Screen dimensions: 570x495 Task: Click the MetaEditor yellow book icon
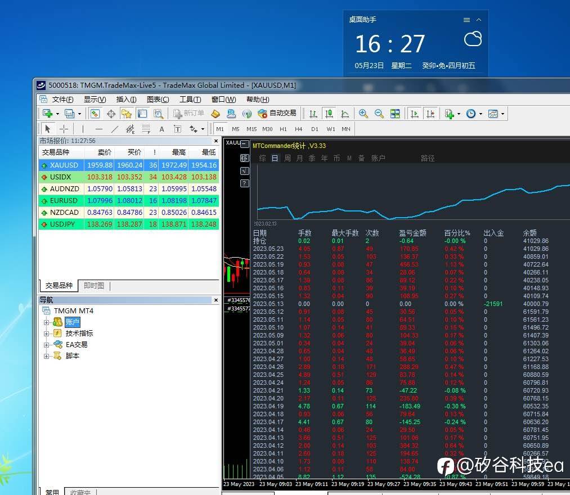[x=216, y=114]
